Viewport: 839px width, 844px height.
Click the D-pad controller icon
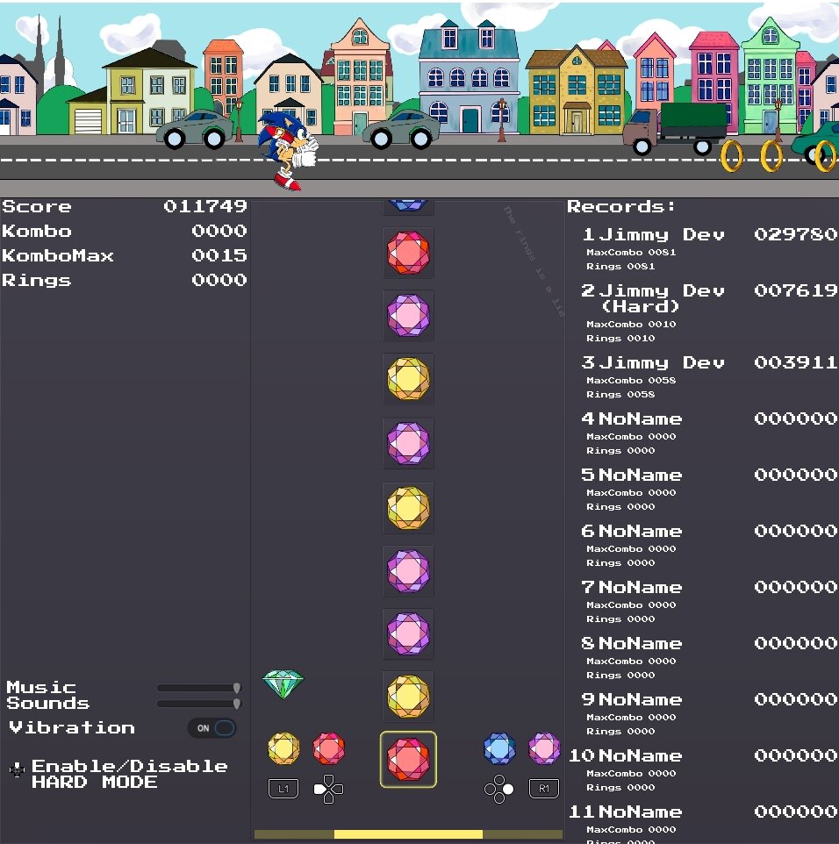click(x=329, y=789)
